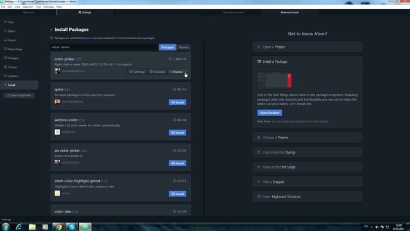The image size is (410, 231).
Task: Switch search to Themes filter
Action: (x=184, y=47)
